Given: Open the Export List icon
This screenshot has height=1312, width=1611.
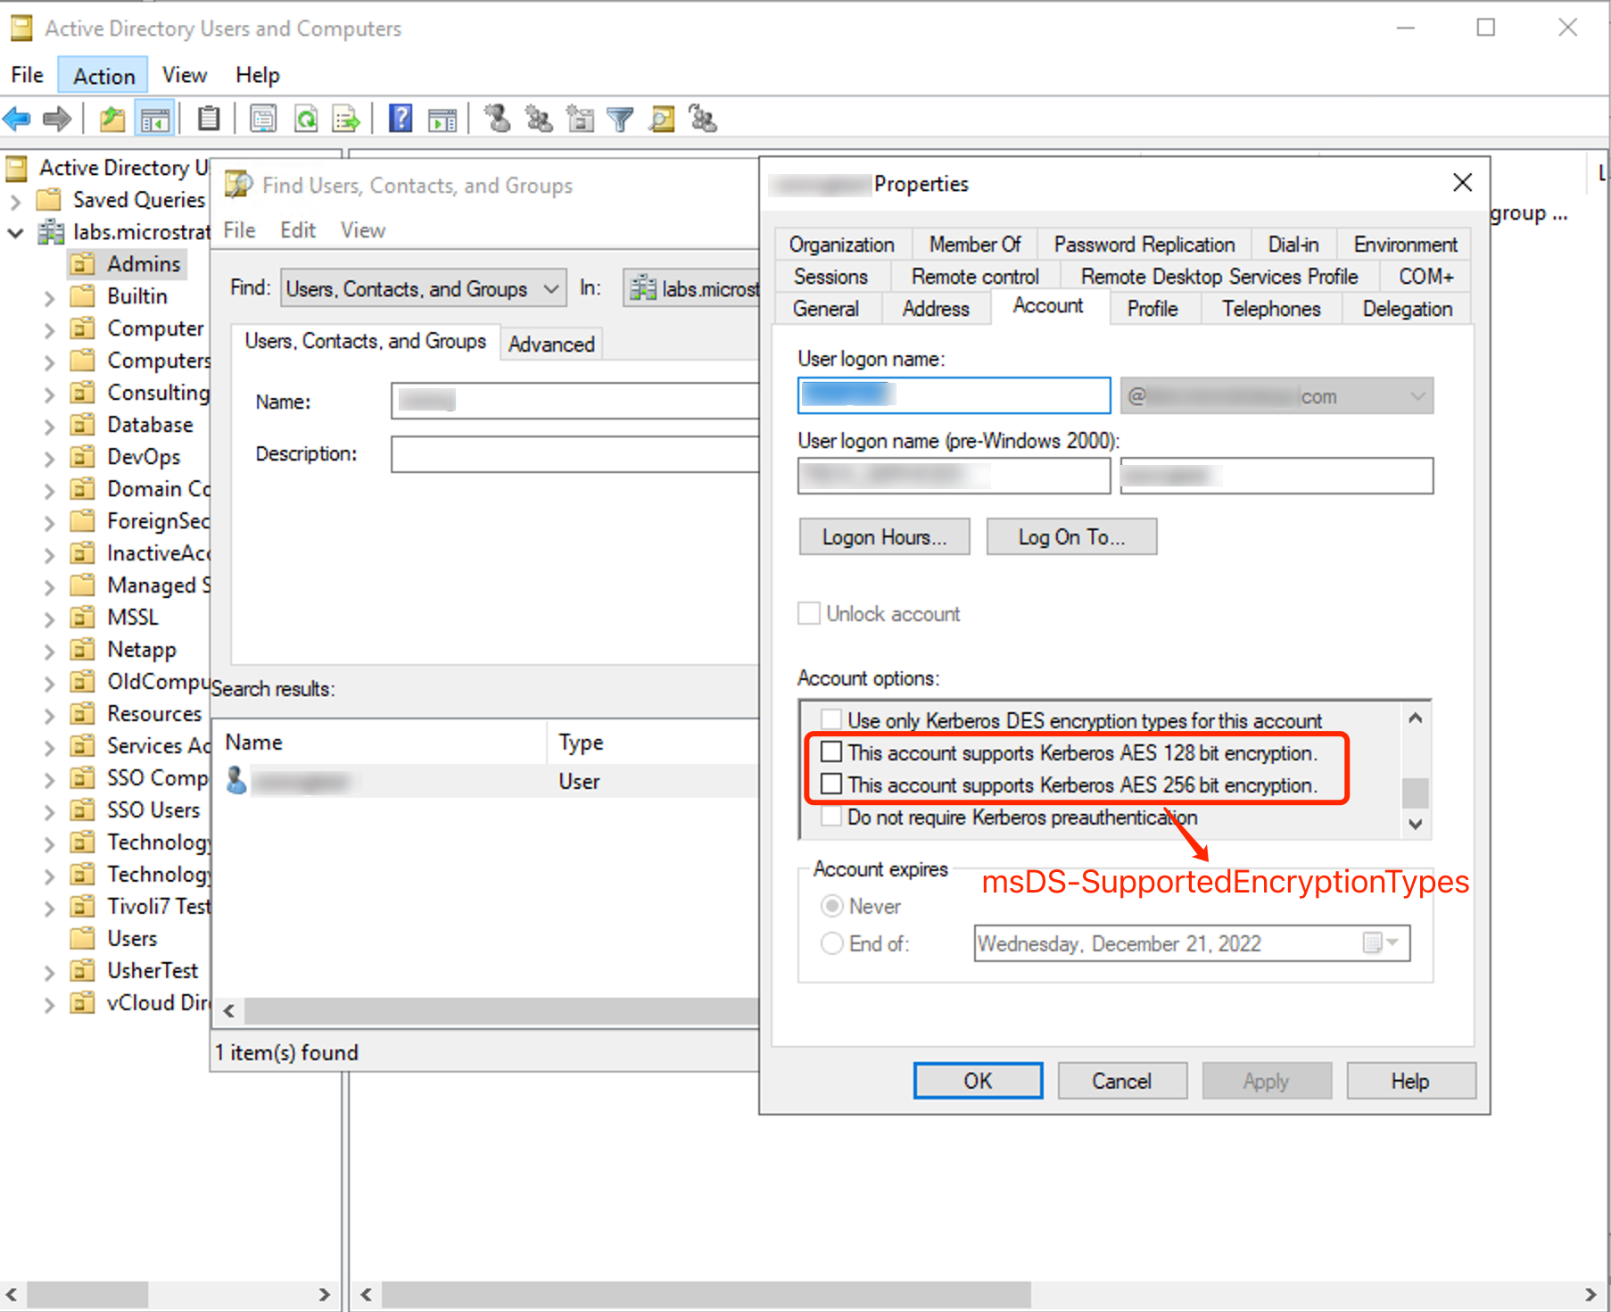Looking at the screenshot, I should [x=345, y=119].
